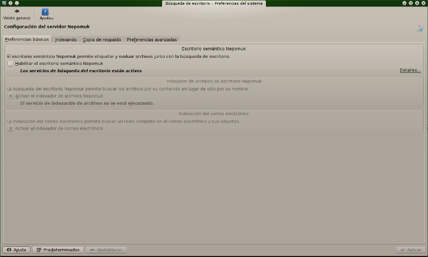The height and width of the screenshot is (257, 428).
Task: Click the 'Configuración del servidor Nepomuk' heading
Action: (47, 26)
